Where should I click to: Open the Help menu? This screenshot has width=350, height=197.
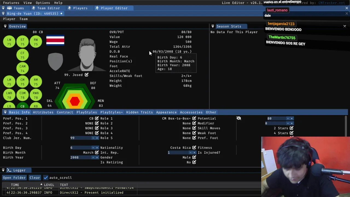58,3
